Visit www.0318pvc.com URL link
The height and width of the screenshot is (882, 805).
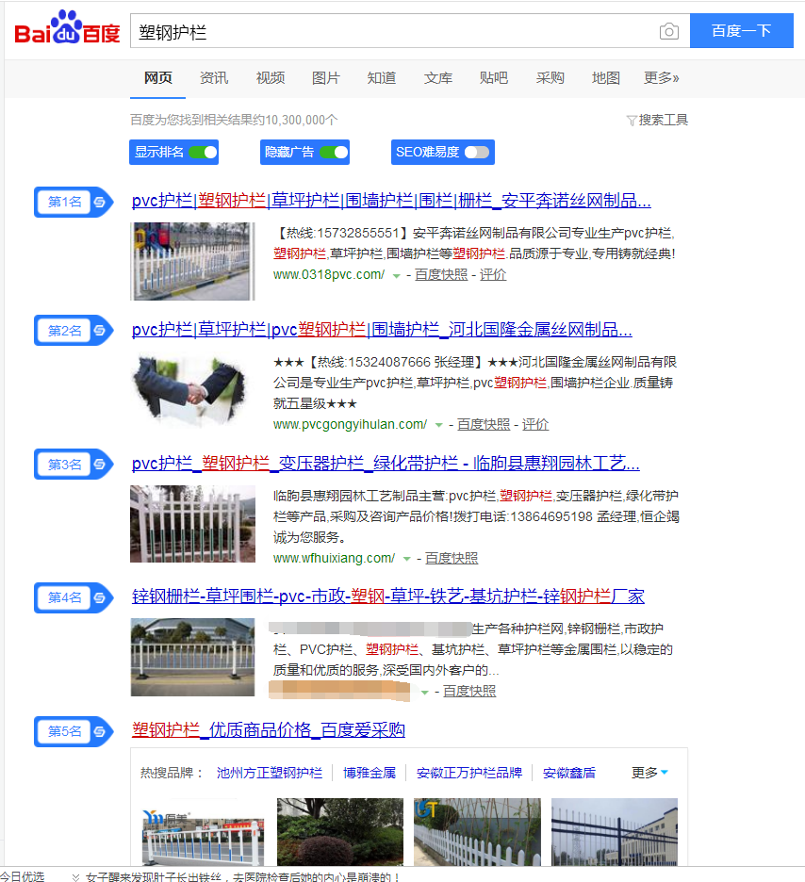[x=329, y=274]
